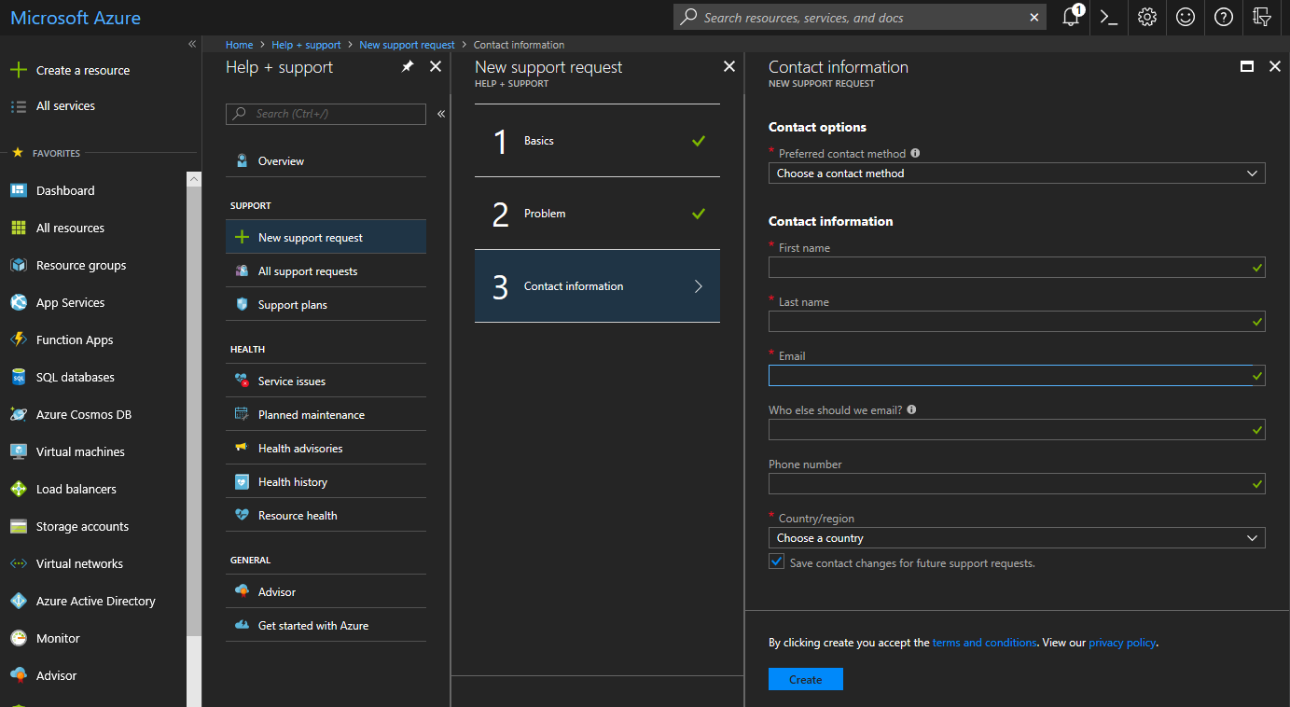Click info icon beside Preferred contact method

pos(915,153)
